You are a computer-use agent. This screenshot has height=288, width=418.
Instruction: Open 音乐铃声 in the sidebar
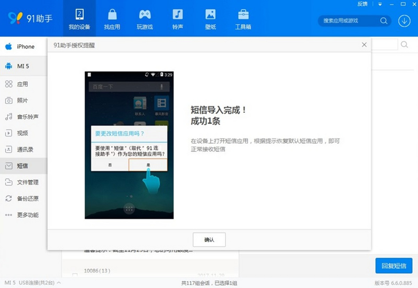click(23, 117)
